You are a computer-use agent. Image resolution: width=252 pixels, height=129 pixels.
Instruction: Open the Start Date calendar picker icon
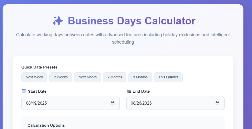point(113,103)
